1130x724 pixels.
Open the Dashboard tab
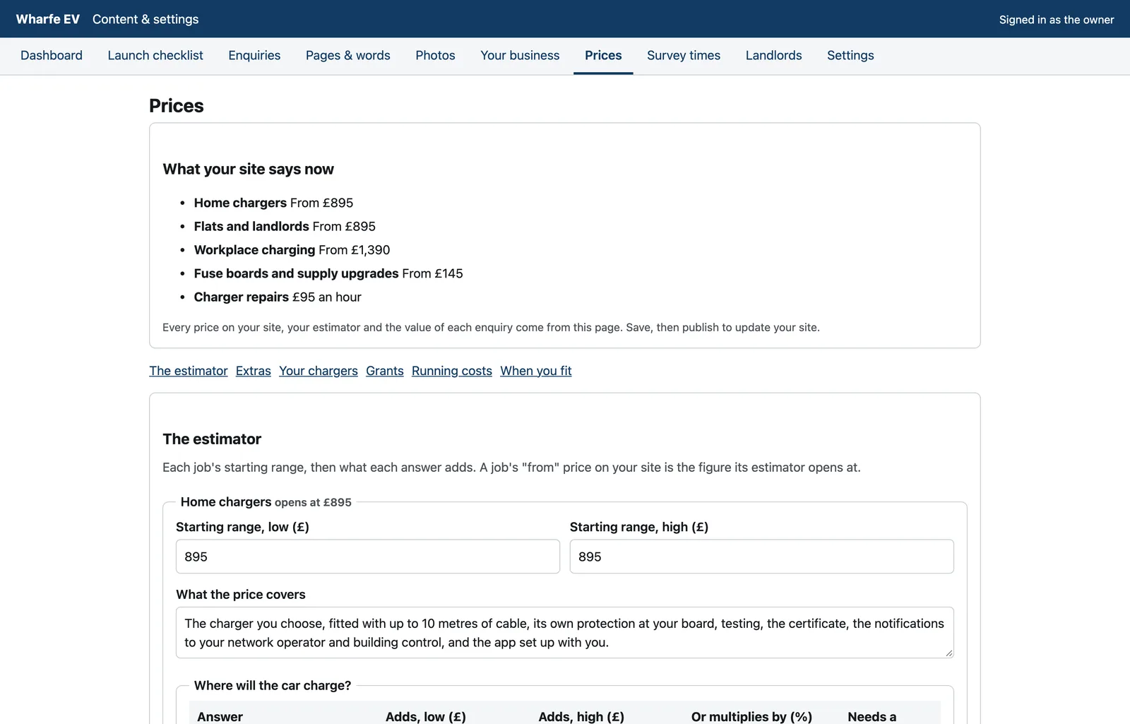[x=52, y=55]
